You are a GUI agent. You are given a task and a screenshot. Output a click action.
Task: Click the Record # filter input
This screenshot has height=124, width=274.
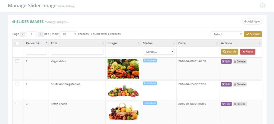[36, 52]
